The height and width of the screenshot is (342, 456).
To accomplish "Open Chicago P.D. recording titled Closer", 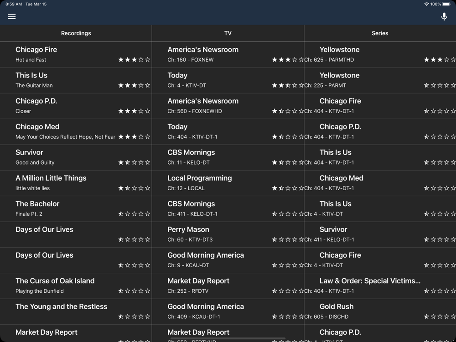I will tap(76, 106).
